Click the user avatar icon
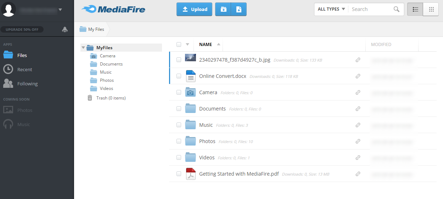The width and height of the screenshot is (443, 199). [9, 10]
